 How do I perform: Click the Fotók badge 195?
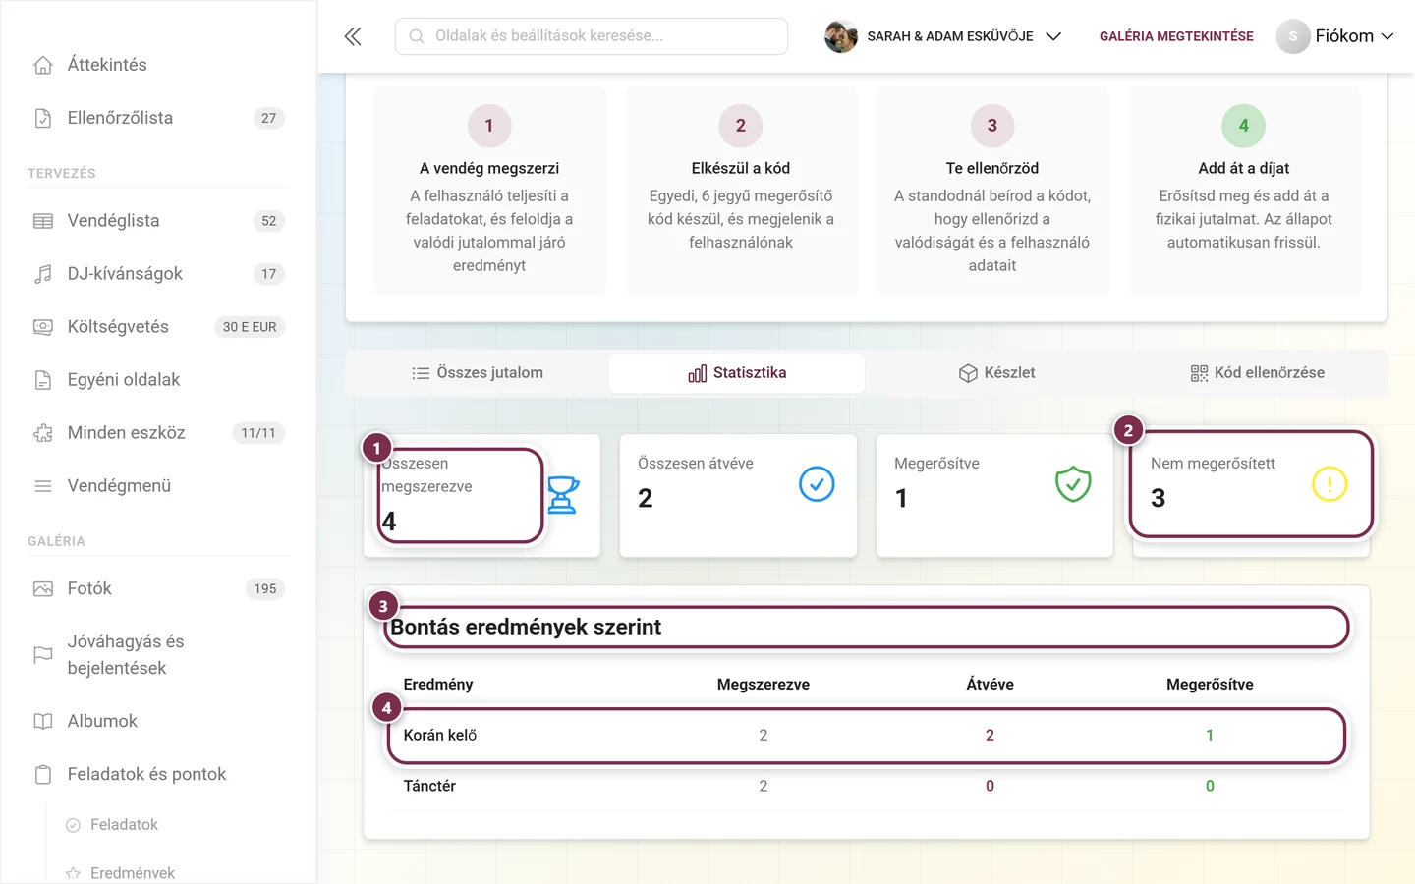pos(265,589)
